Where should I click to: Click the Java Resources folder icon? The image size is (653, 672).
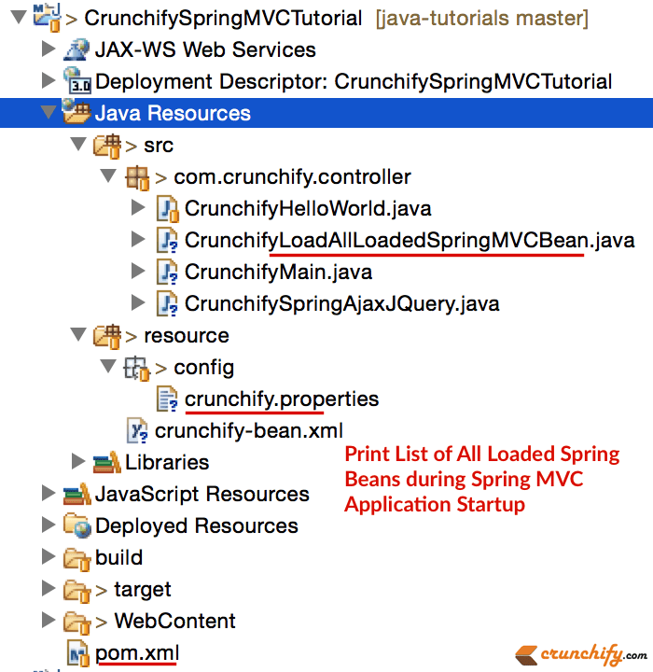[76, 114]
